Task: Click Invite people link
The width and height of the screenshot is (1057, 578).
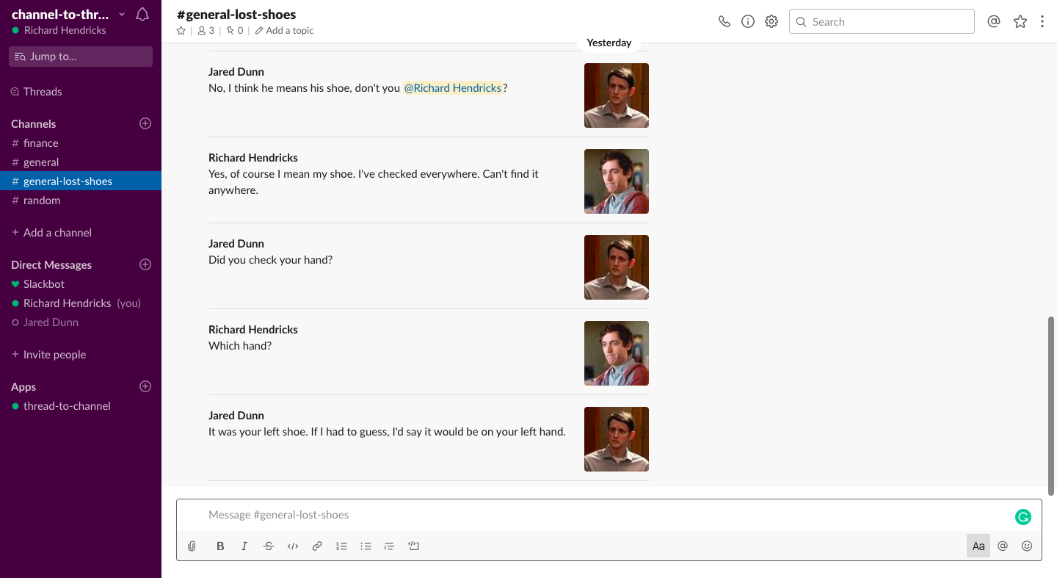Action: coord(54,355)
